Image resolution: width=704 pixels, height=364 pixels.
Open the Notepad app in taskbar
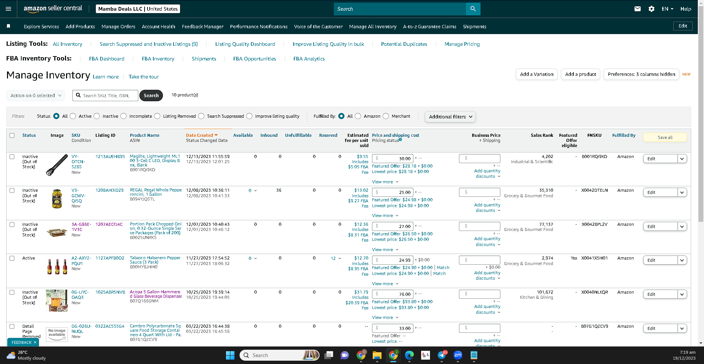(474, 355)
